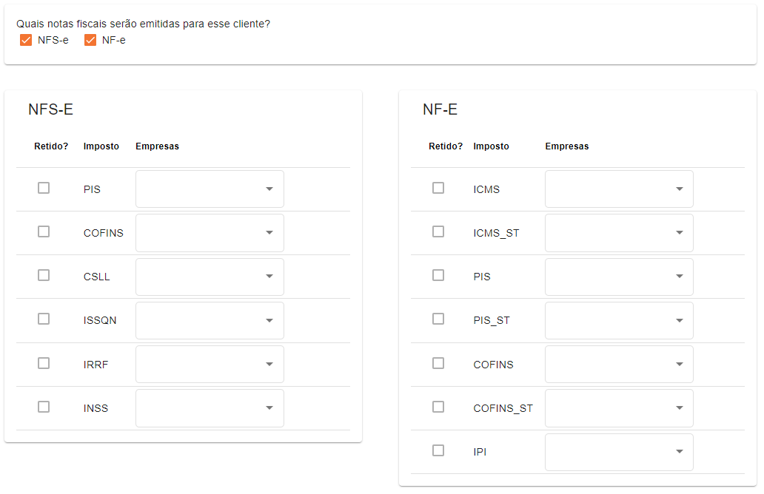Open the IRRF Empresas dropdown
The width and height of the screenshot is (764, 494).
[x=210, y=364]
